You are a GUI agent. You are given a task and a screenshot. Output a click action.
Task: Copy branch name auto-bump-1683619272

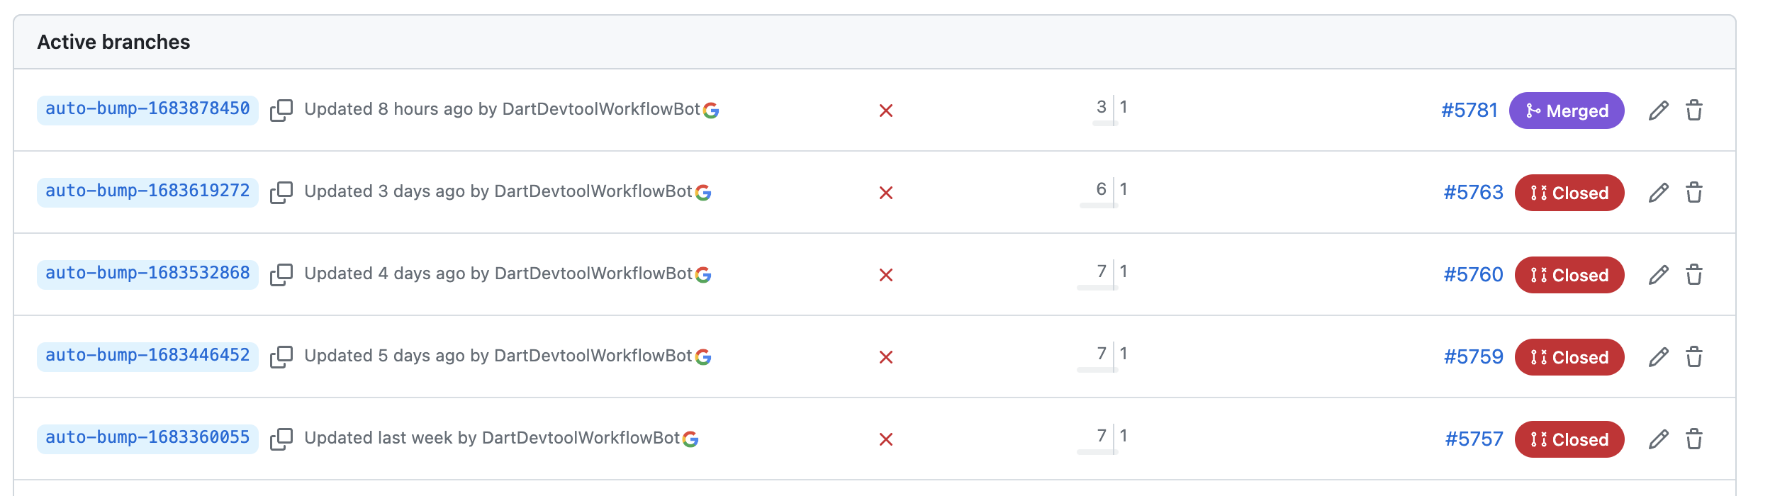(x=283, y=192)
